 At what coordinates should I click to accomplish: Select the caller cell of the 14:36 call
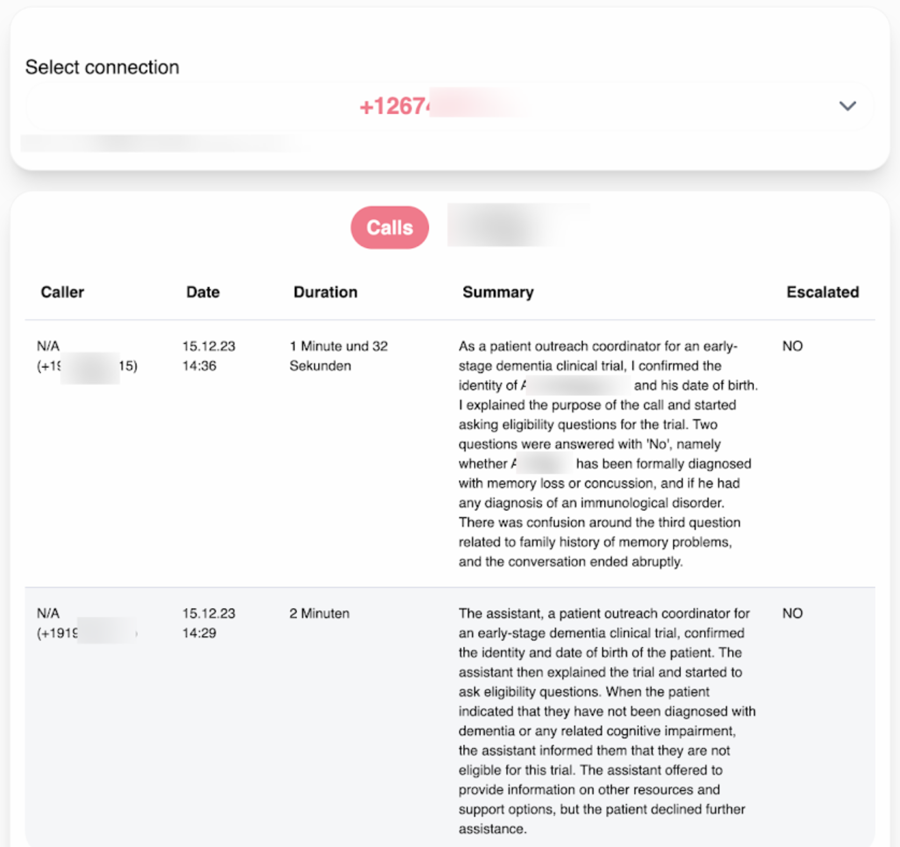point(87,356)
